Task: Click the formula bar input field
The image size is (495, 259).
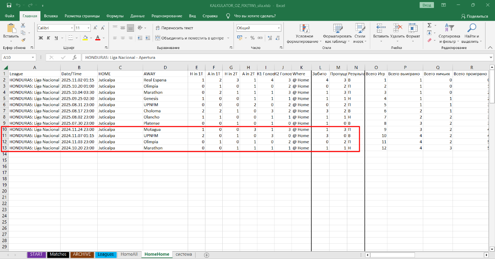Action: [x=285, y=58]
